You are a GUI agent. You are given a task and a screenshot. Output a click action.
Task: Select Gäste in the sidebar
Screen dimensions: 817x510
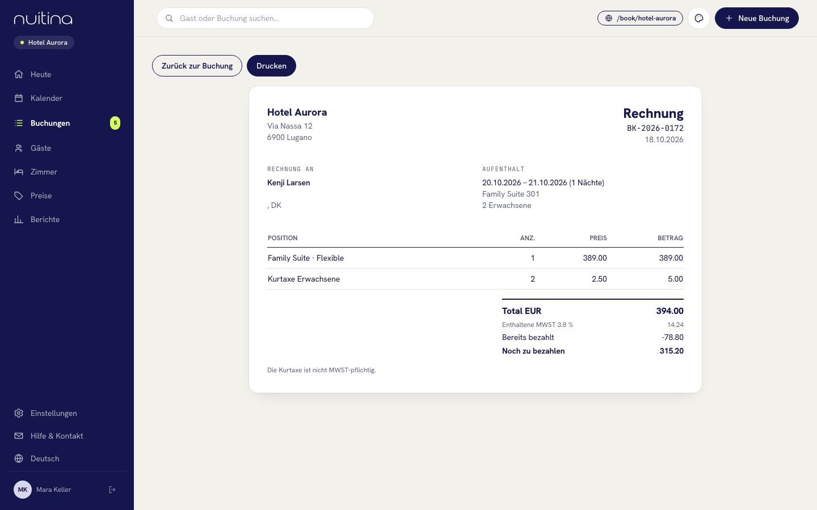[x=67, y=148]
